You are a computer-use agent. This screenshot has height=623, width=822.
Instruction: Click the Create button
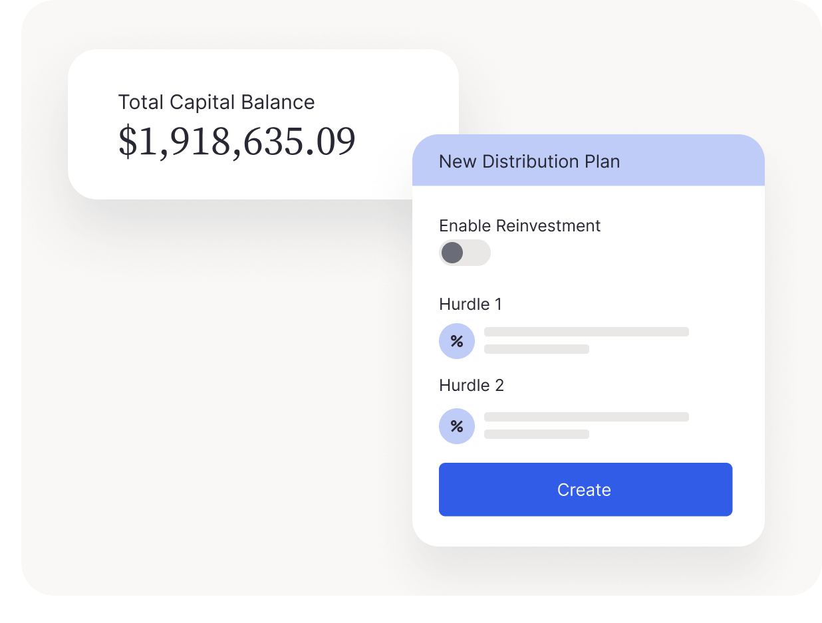coord(585,489)
